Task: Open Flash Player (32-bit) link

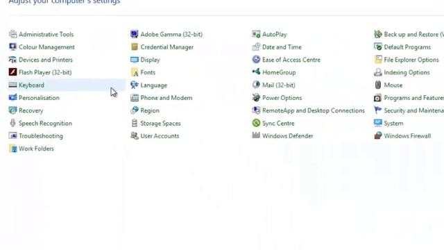Action: [45, 72]
